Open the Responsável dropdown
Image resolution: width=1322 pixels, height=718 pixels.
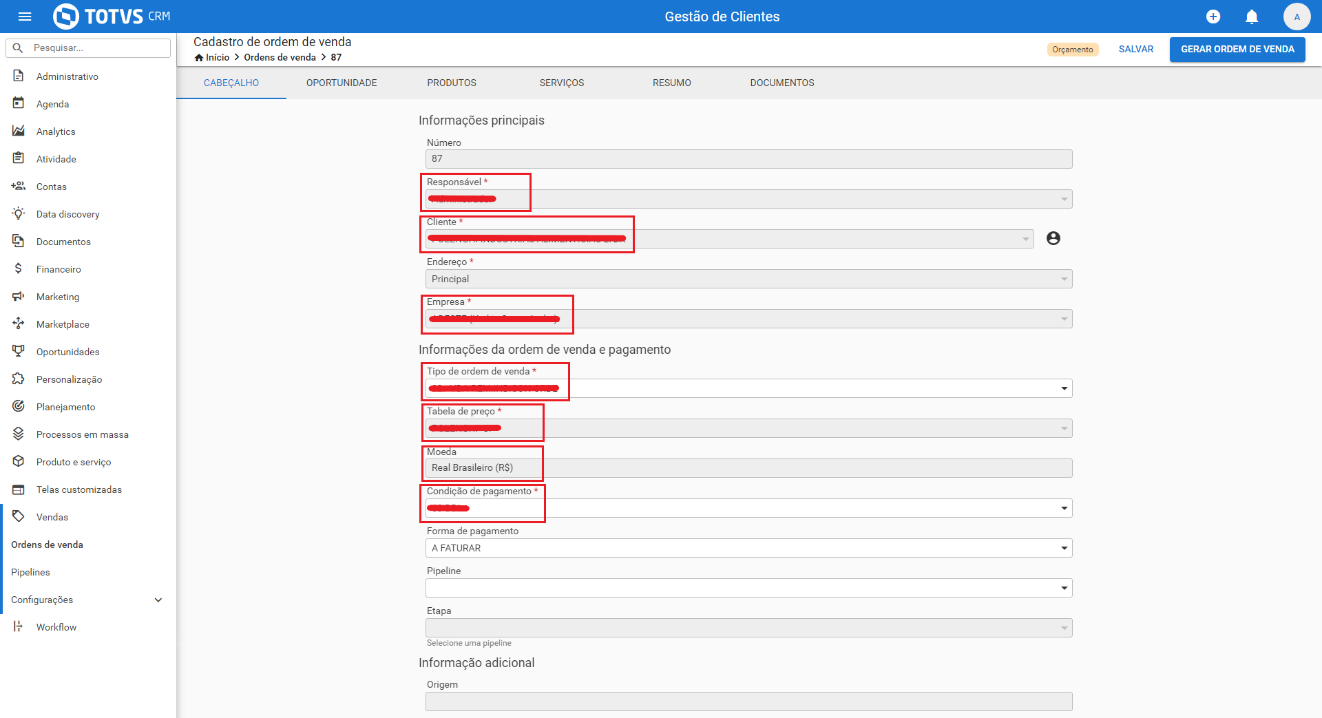(749, 199)
